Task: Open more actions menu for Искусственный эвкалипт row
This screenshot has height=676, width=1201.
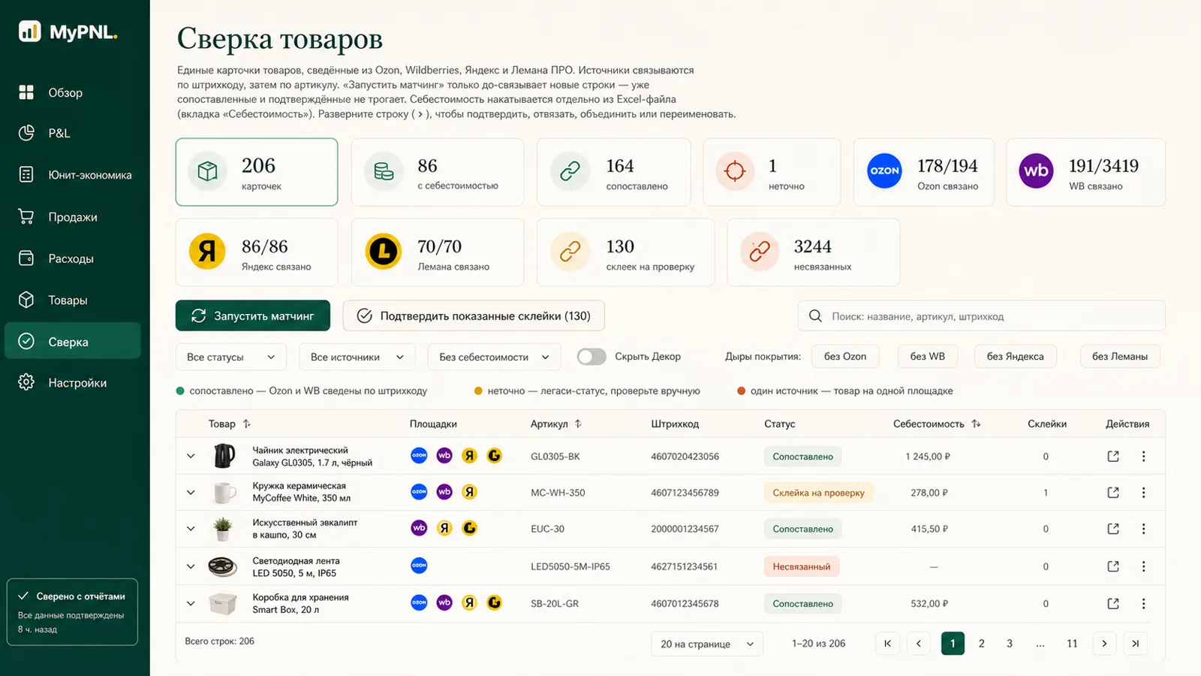Action: (x=1143, y=529)
